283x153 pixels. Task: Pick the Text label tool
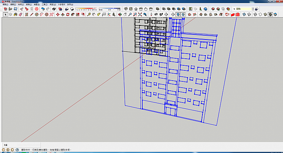[x=104, y=14]
